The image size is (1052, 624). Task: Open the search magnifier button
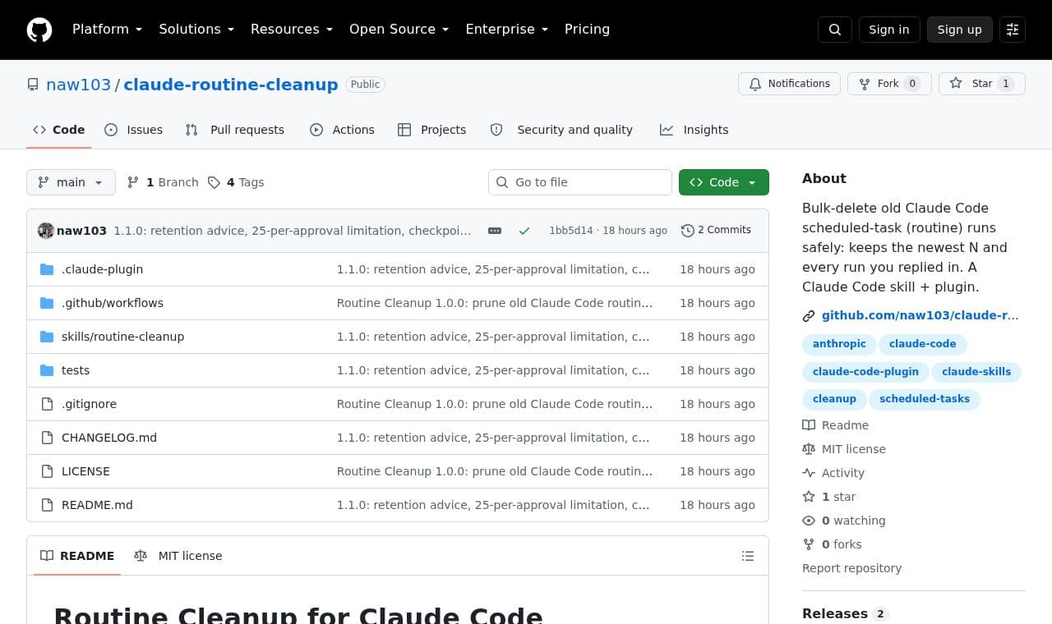(x=835, y=30)
